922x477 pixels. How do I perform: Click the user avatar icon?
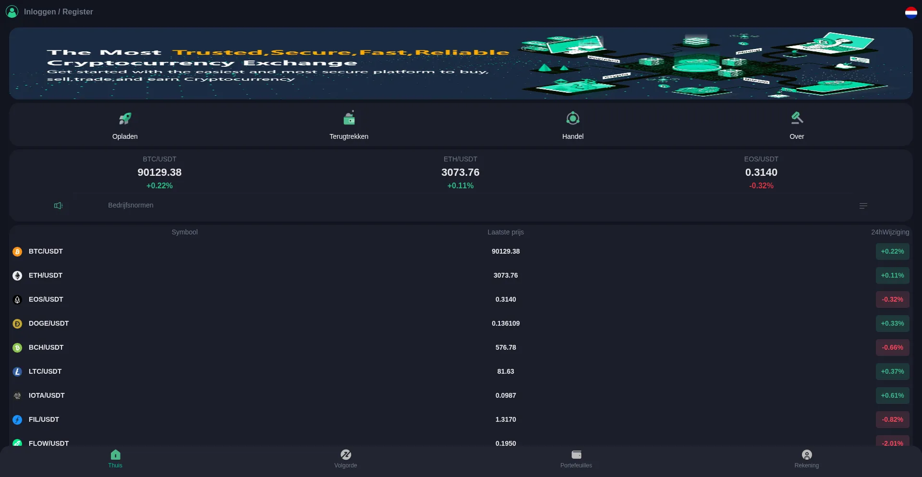click(x=12, y=12)
